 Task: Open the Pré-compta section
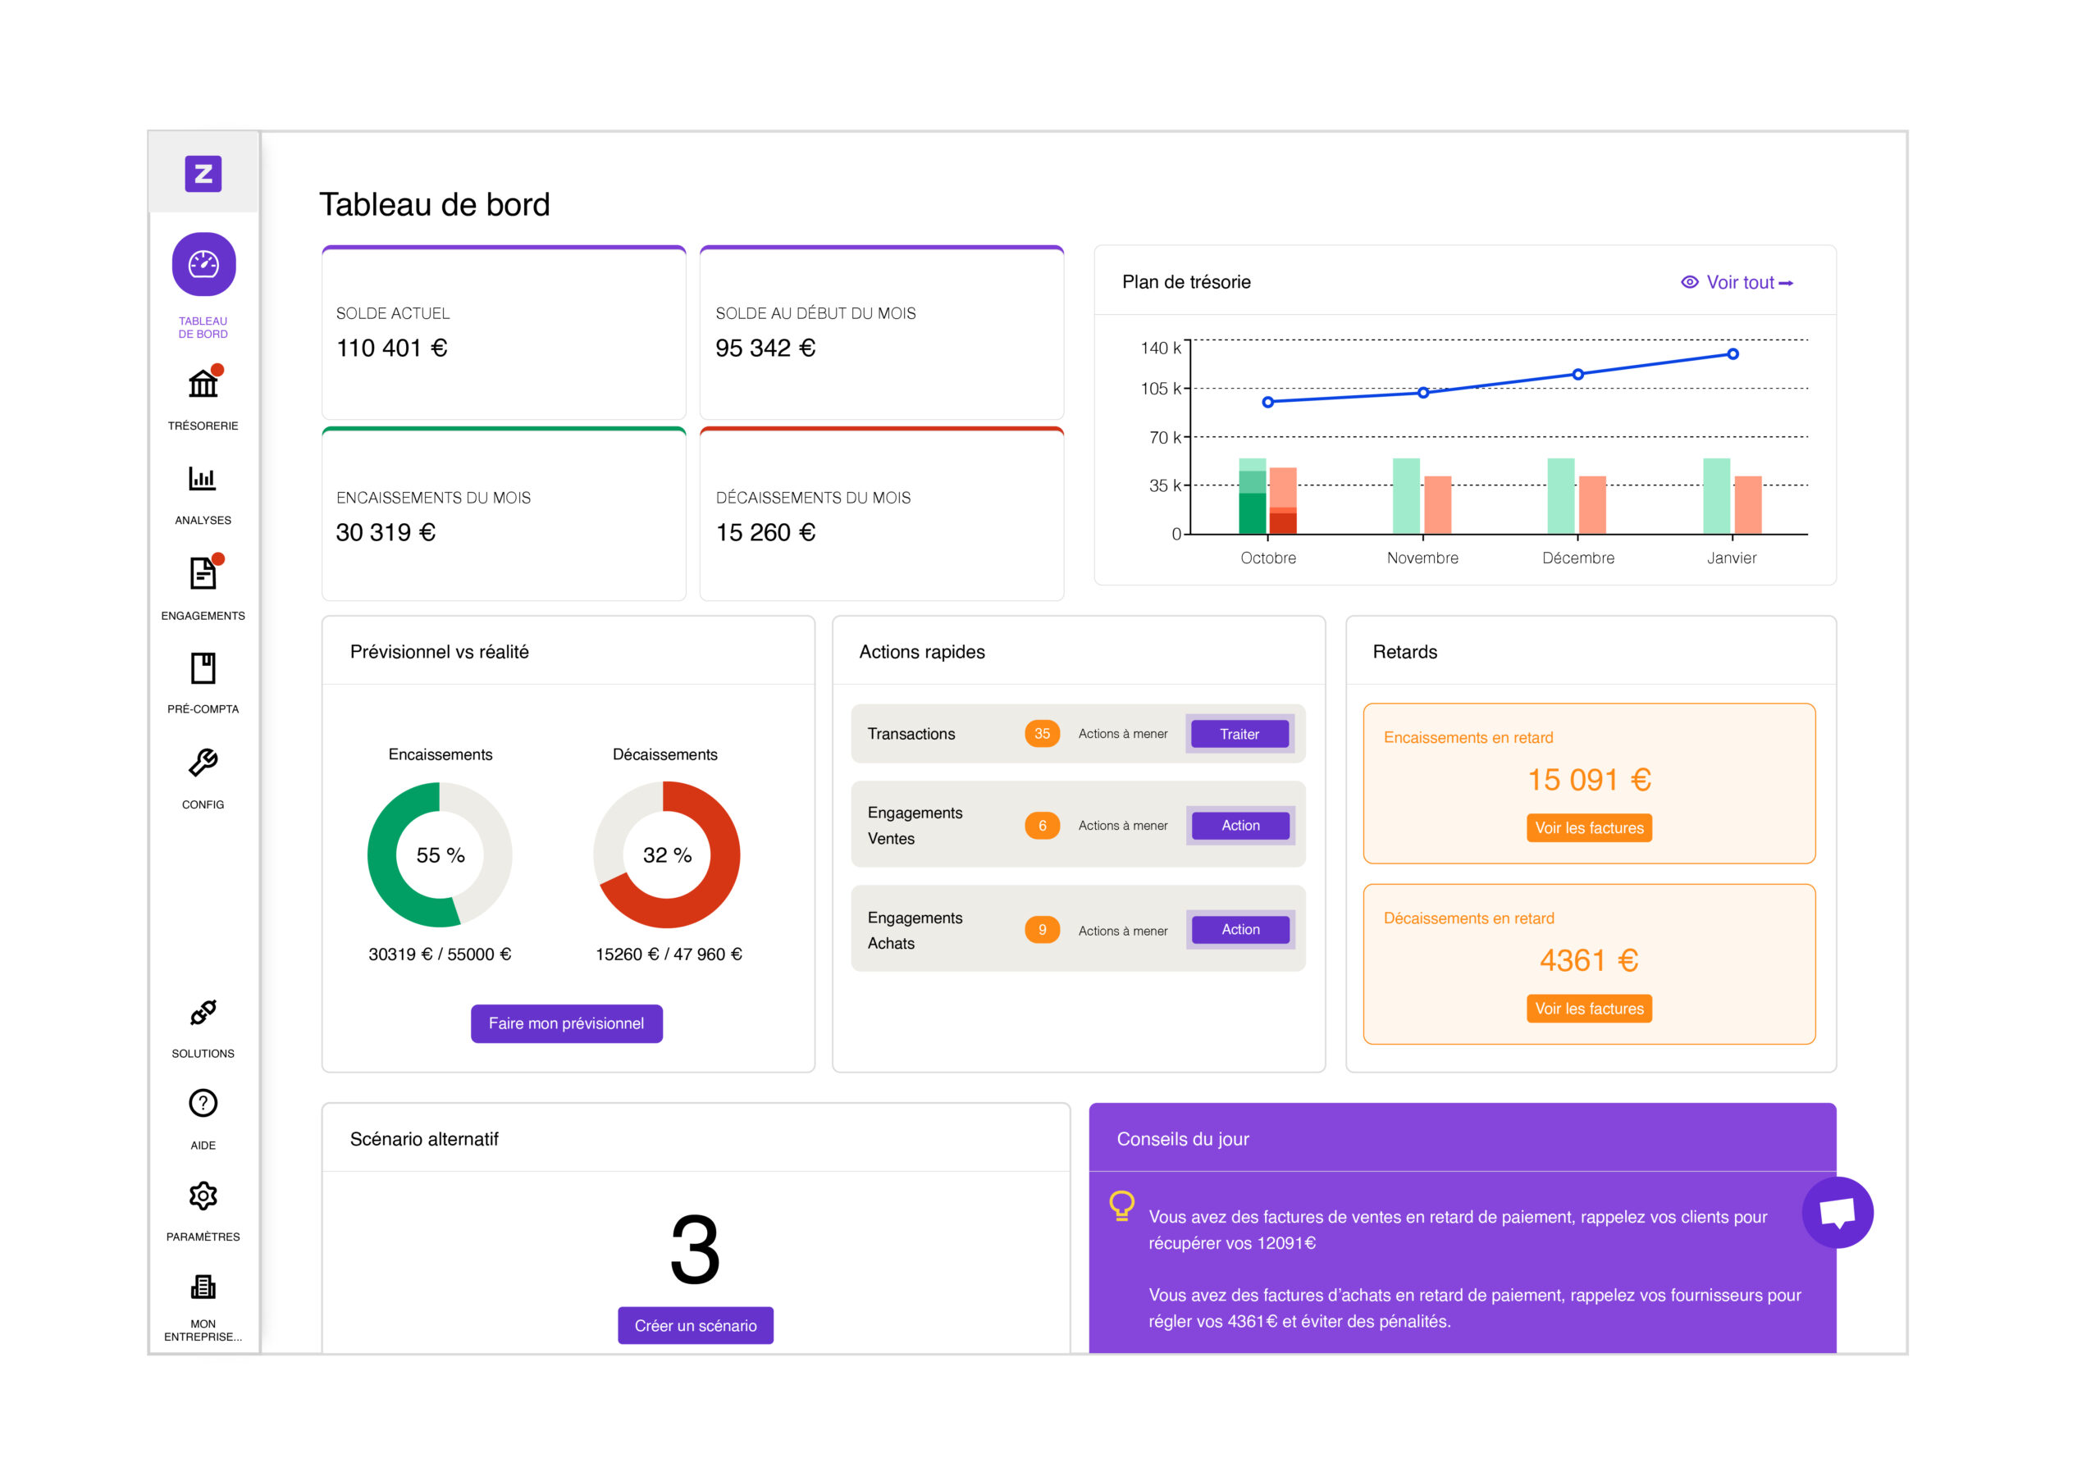click(203, 669)
